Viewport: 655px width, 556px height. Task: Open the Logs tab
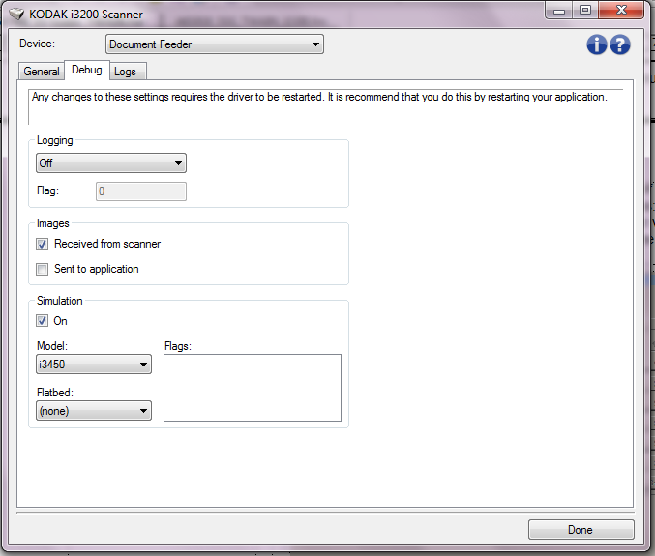point(128,72)
